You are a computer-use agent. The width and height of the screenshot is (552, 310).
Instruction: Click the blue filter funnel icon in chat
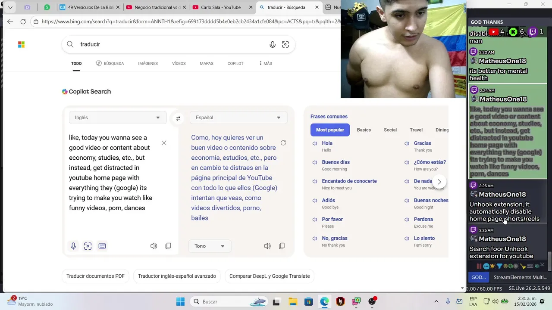click(x=499, y=266)
